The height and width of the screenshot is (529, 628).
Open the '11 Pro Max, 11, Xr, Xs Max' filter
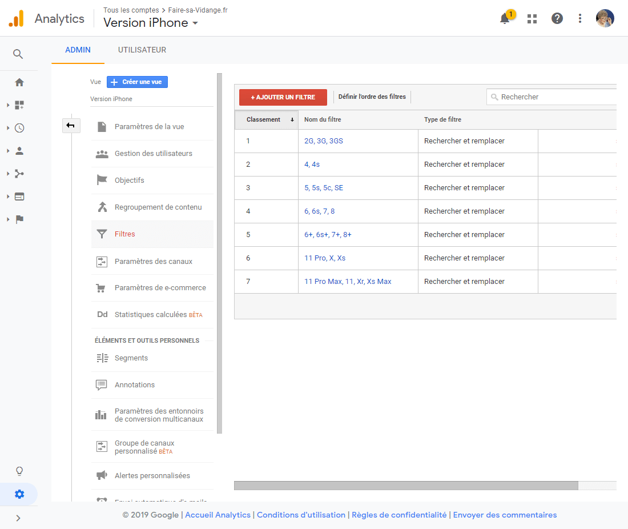click(x=348, y=282)
